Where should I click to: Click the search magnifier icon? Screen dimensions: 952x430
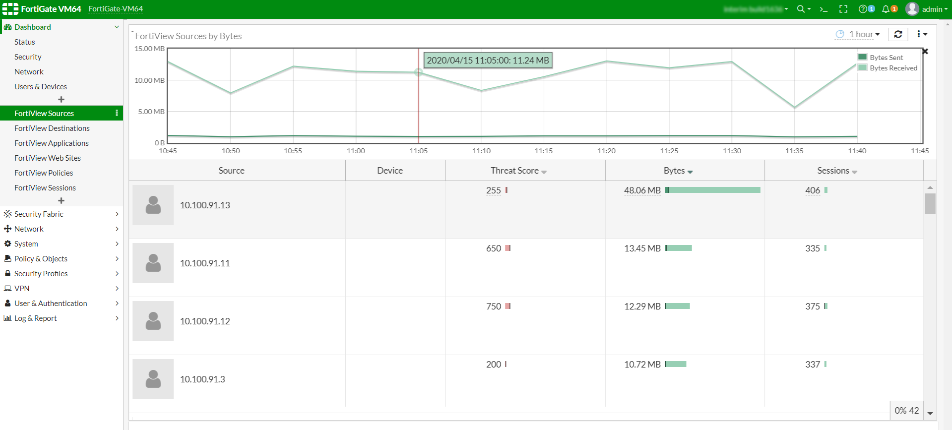[801, 9]
